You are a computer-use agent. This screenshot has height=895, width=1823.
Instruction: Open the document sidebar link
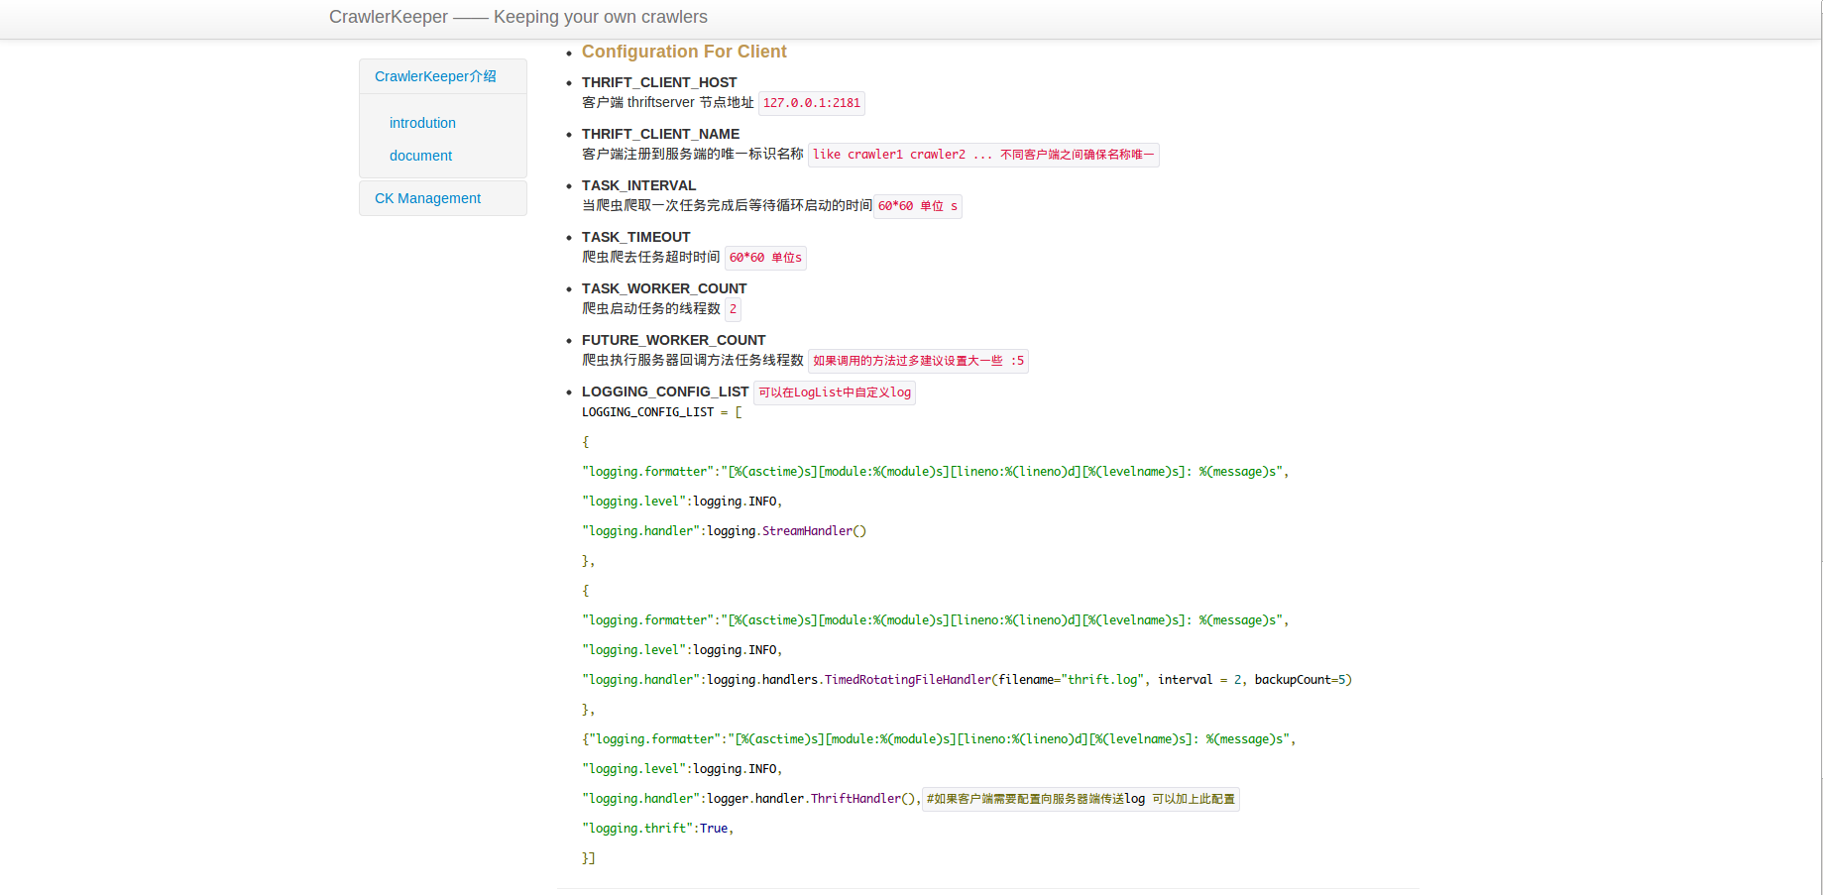(x=420, y=156)
